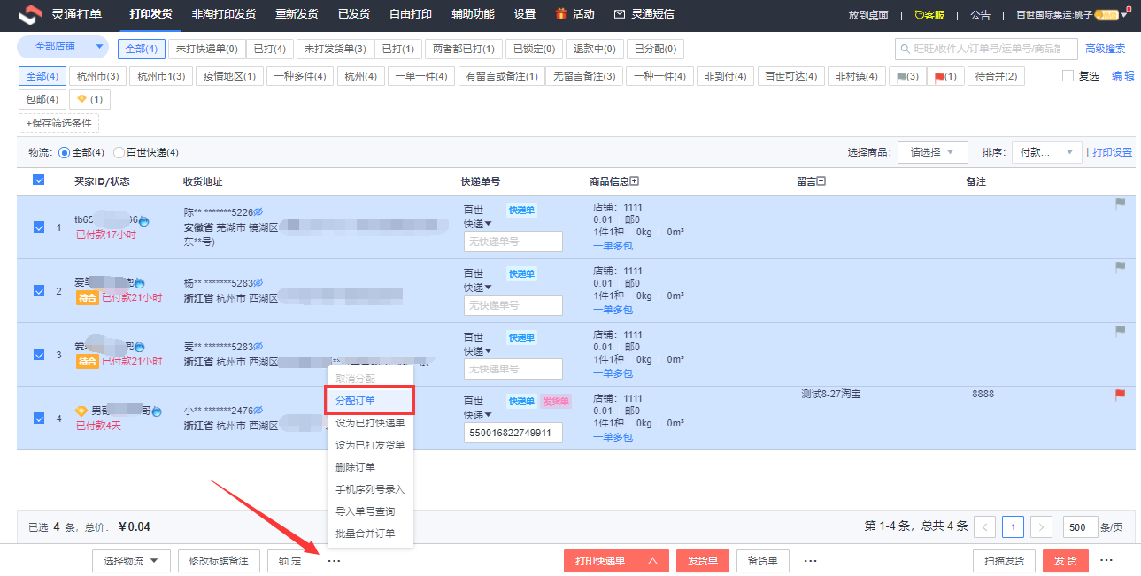Enable the 复选 checkbox

(1068, 76)
